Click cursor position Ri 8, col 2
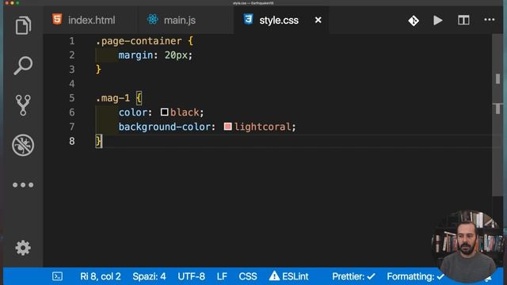Viewport: 507px width, 285px height. [101, 276]
